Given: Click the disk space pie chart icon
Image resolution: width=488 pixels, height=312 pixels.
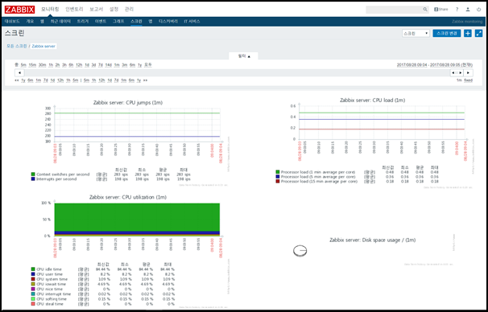Looking at the screenshot, I should point(300,250).
